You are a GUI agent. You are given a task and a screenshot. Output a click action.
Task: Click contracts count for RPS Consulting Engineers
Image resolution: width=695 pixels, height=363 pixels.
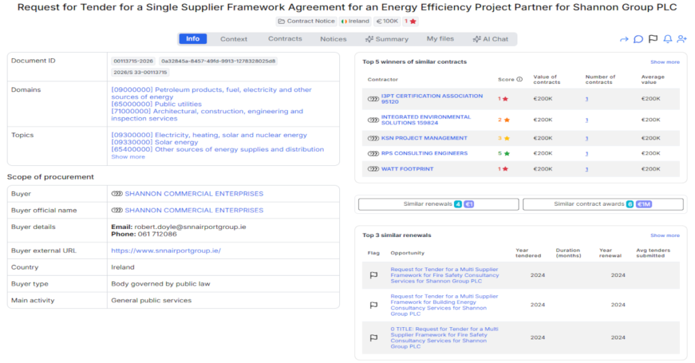point(587,154)
